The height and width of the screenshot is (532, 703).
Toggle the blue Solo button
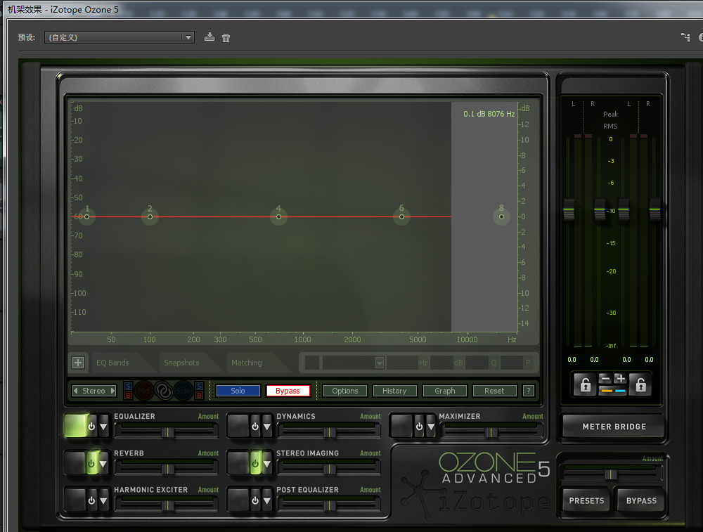238,391
